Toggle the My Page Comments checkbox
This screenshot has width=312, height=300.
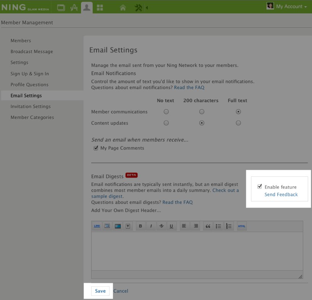pyautogui.click(x=96, y=148)
